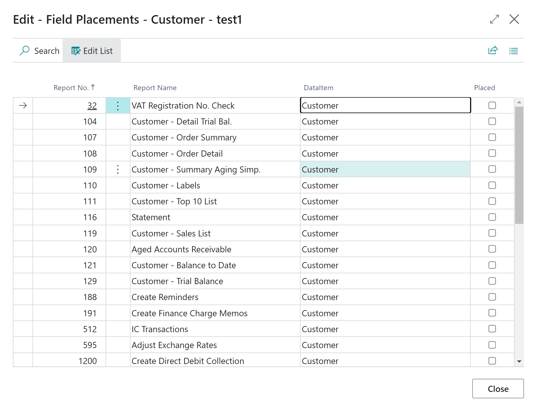Expand the dialog with the resize arrow icon
536x412 pixels.
[x=494, y=19]
